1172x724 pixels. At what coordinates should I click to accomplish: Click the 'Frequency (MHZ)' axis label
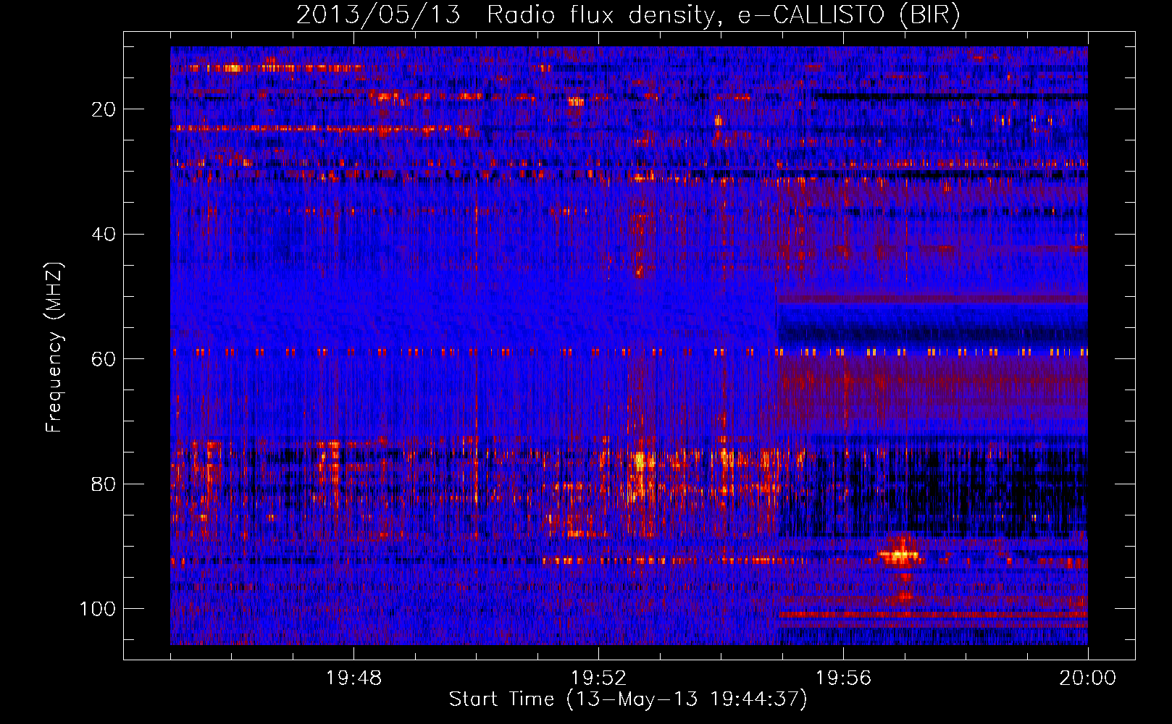(x=54, y=347)
